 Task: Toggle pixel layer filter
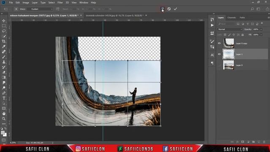pos(238,24)
